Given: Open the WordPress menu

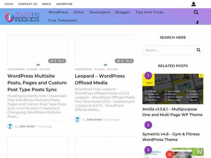Looking at the screenshot, I should pyautogui.click(x=58, y=12).
